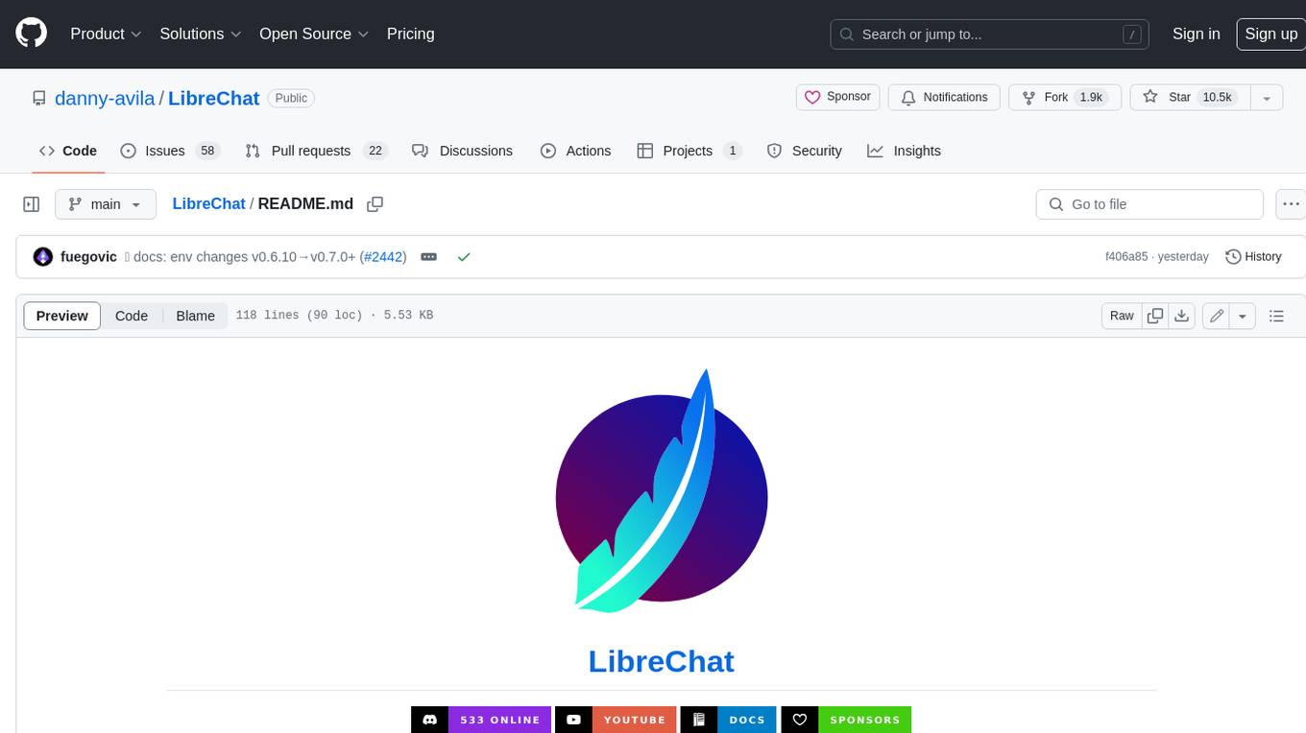This screenshot has width=1306, height=733.
Task: Select Code view mode
Action: [x=132, y=316]
